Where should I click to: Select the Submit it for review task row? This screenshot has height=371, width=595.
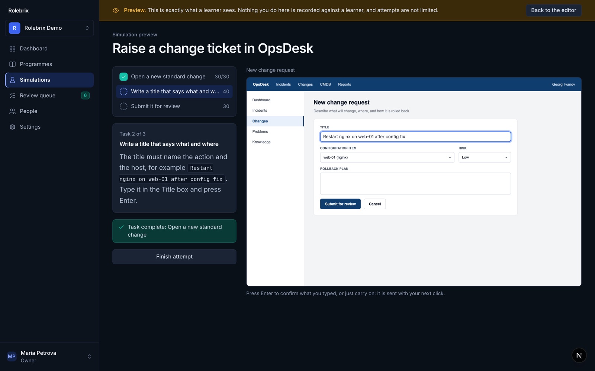point(174,106)
